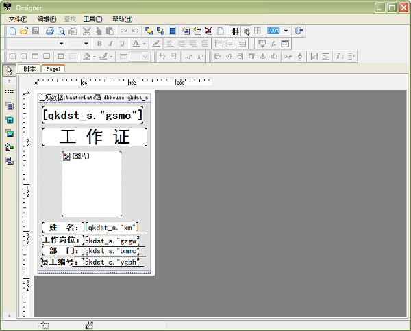Open the frame line color dropdown arrow

click(112, 57)
